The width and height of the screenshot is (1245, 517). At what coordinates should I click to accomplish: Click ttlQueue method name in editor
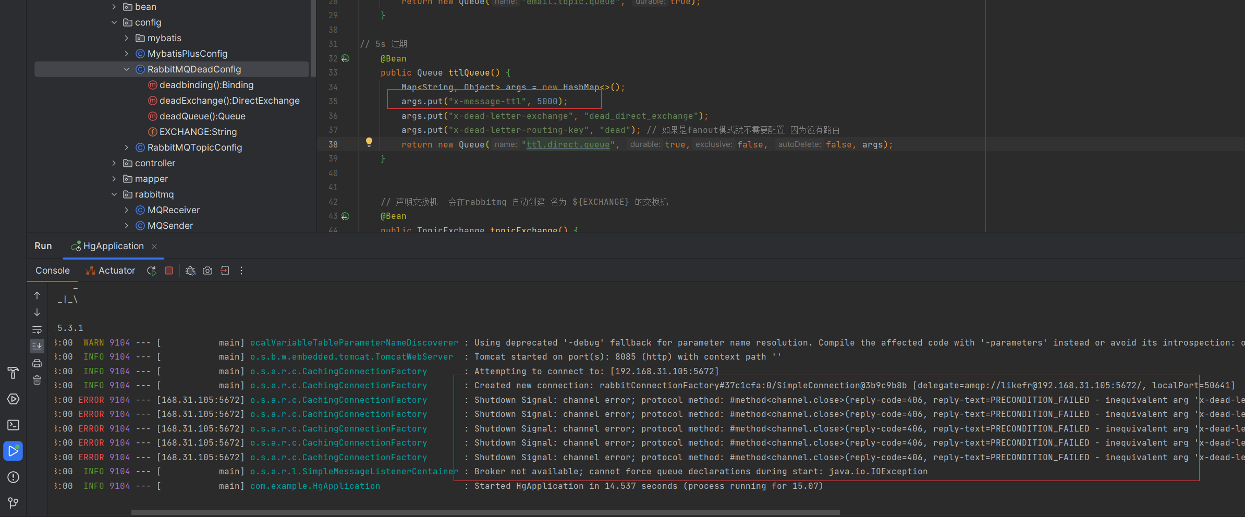point(469,73)
